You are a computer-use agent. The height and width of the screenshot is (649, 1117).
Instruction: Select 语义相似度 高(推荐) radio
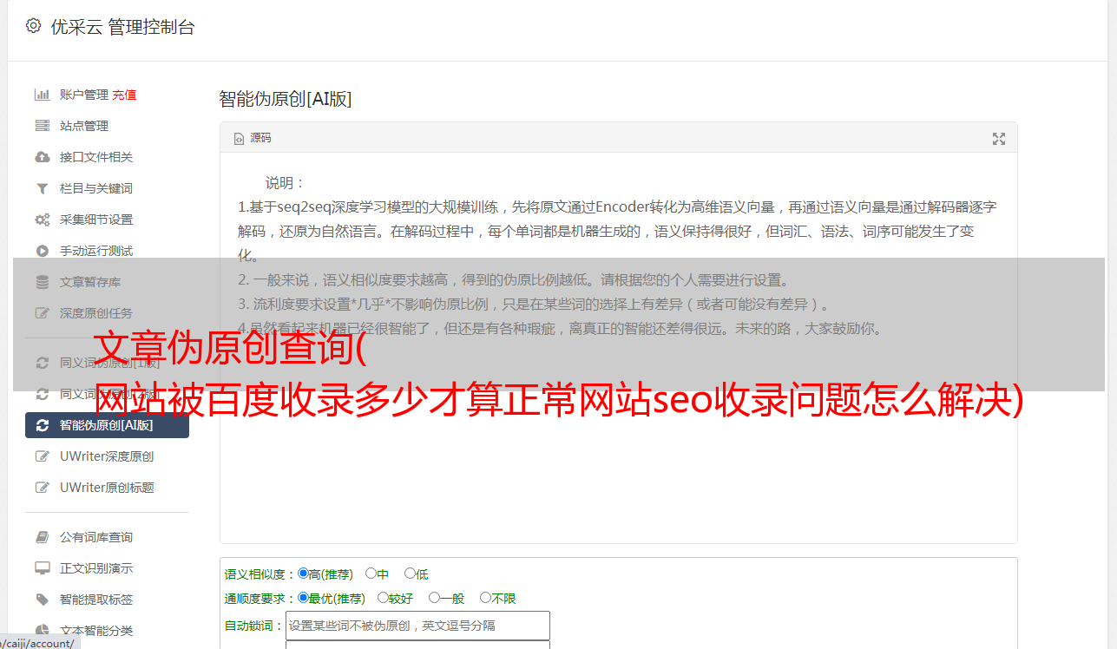(x=303, y=574)
